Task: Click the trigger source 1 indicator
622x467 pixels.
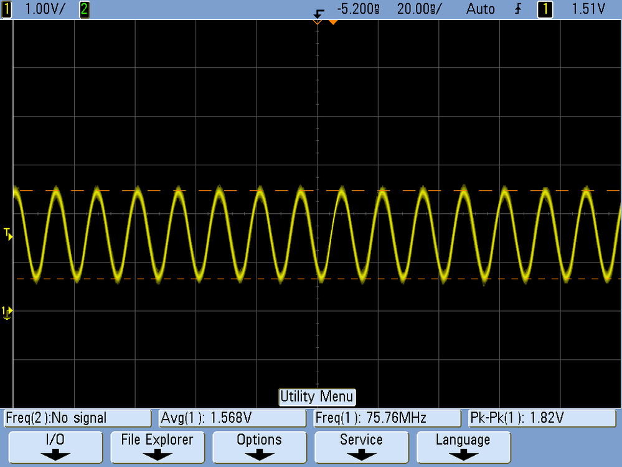Action: [545, 9]
